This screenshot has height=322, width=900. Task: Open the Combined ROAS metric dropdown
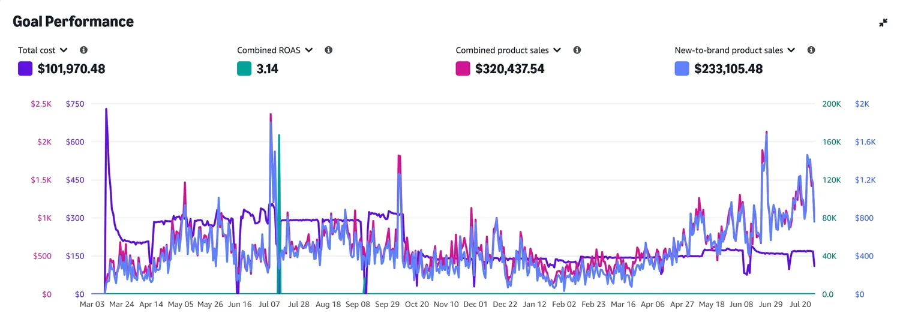275,50
